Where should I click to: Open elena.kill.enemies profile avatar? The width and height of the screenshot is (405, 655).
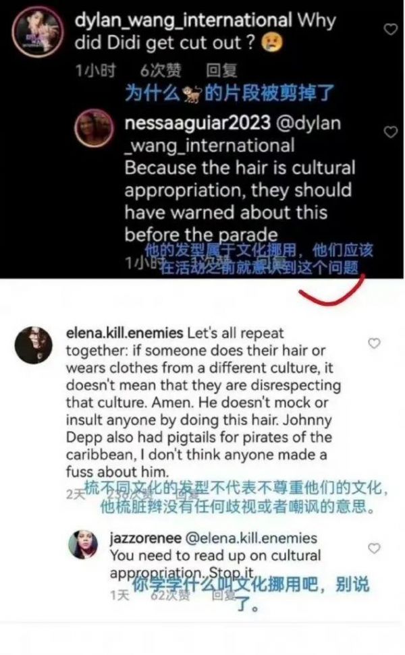(34, 345)
